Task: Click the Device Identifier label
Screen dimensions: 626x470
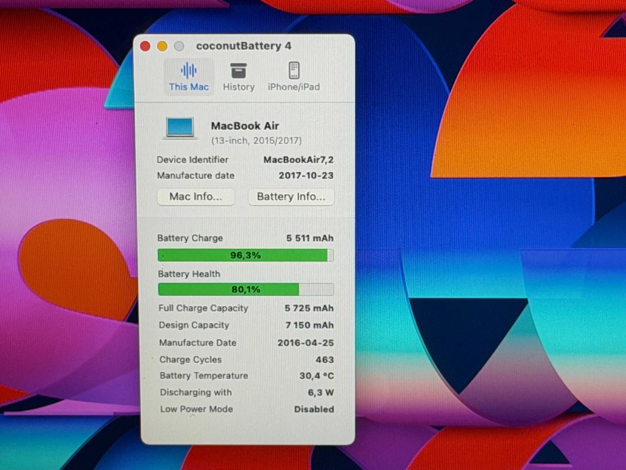Action: [193, 160]
